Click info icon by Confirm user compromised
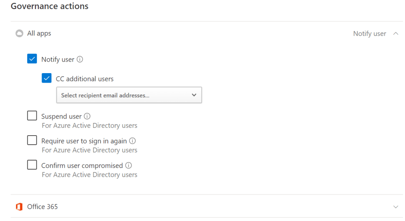Viewport: 405px width, 221px height. point(129,166)
